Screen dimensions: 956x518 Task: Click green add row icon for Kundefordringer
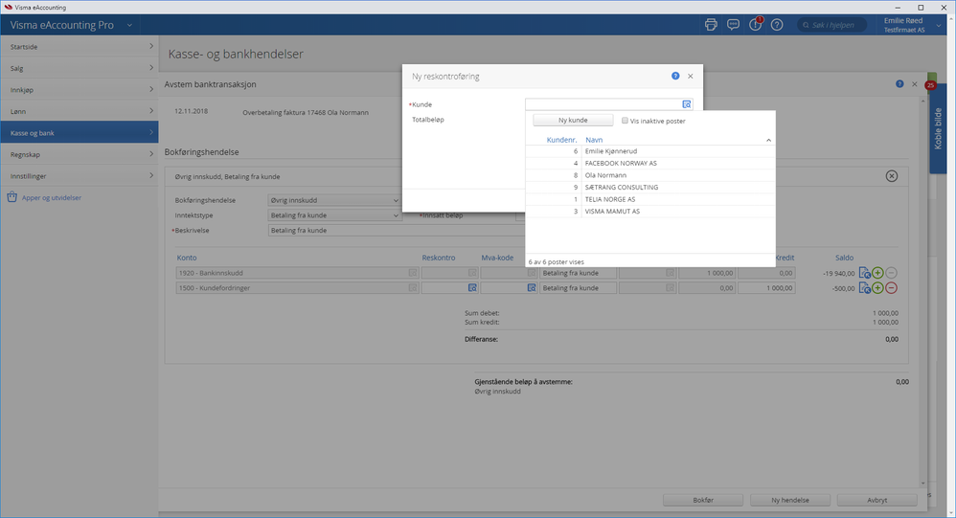click(877, 288)
